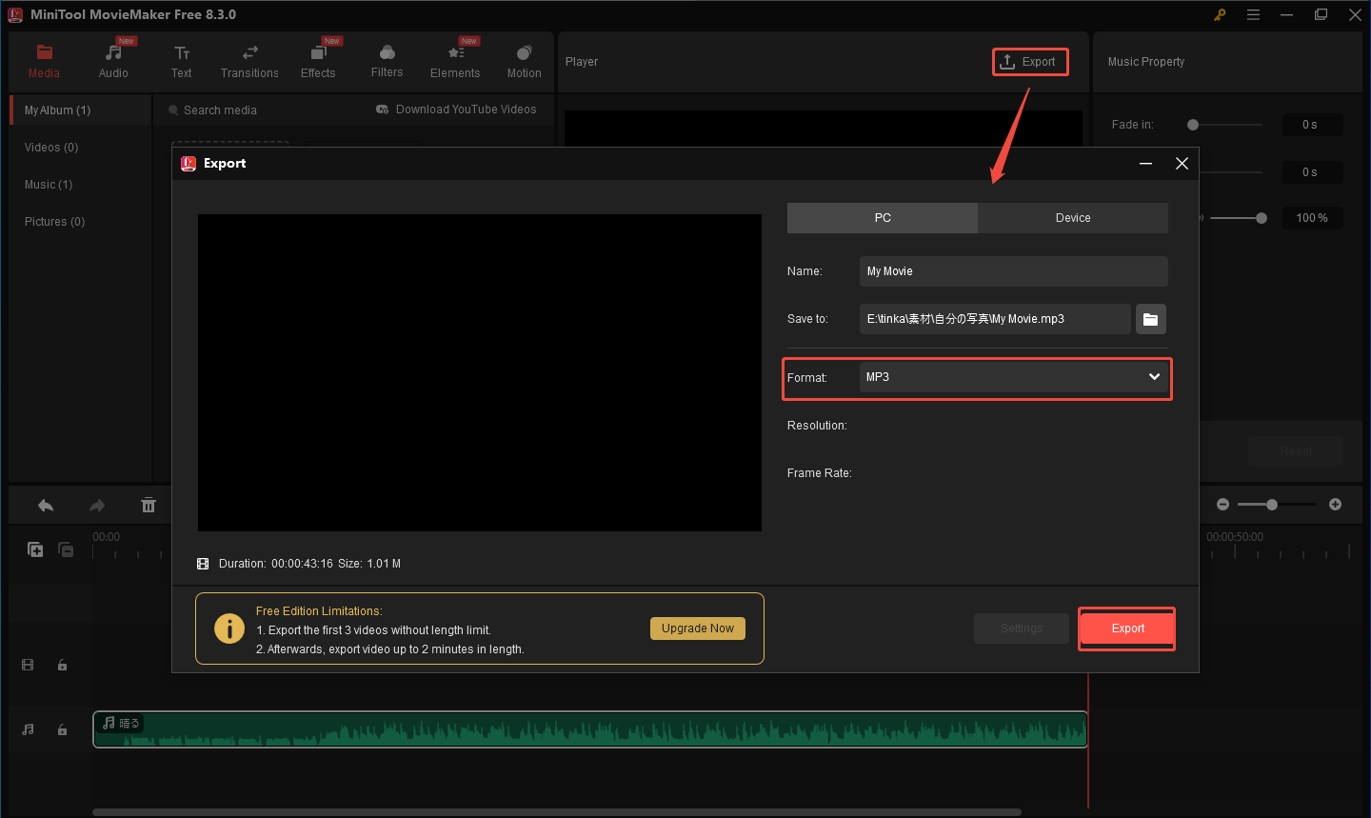
Task: Open the Audio library tab
Action: (113, 61)
